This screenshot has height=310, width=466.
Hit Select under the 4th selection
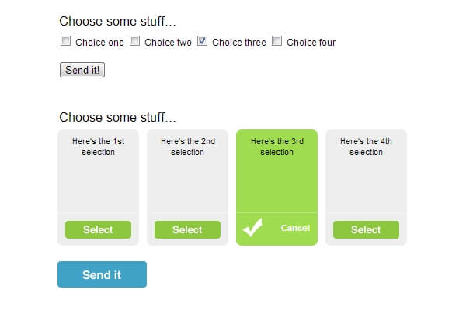366,229
